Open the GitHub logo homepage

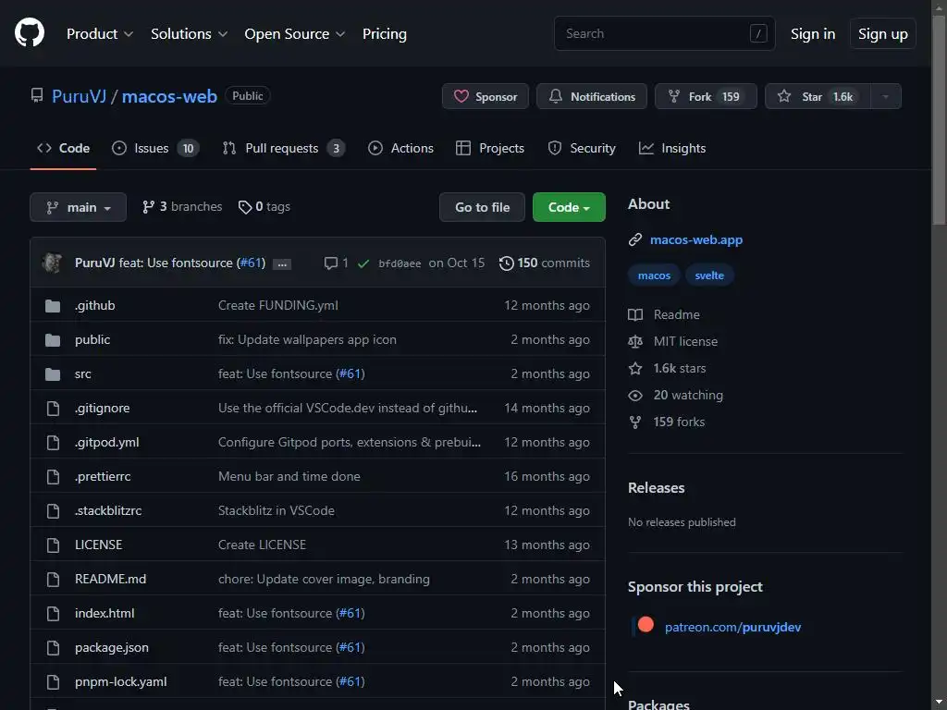click(29, 32)
